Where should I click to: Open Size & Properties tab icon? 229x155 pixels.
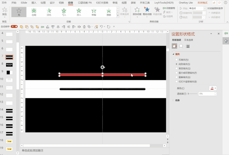(x=188, y=46)
